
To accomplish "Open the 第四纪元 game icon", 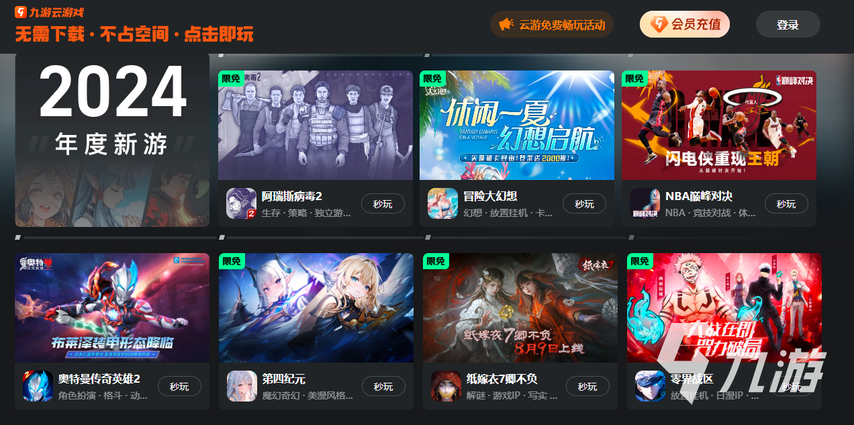I will tap(242, 386).
